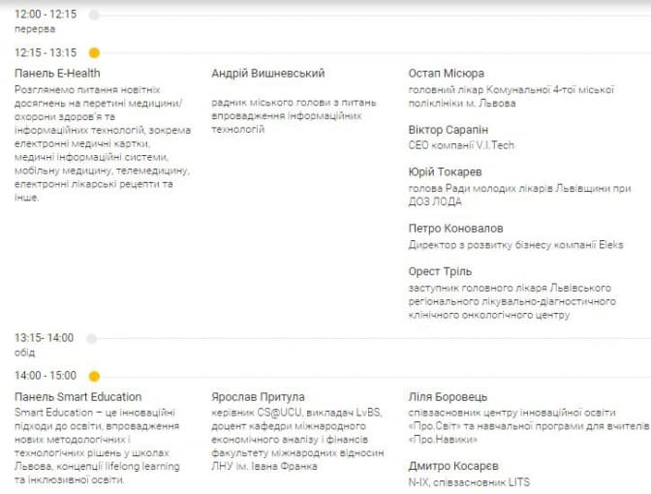Click the gray dot beside 12:00 - 12:15

click(x=93, y=15)
